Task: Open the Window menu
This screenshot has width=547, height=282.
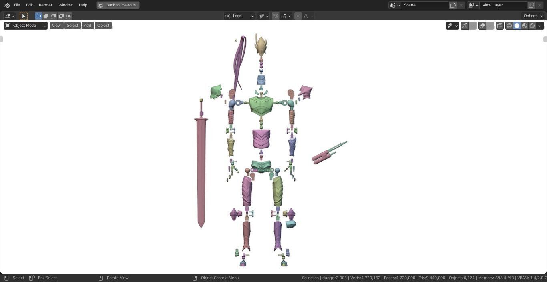Action: click(x=65, y=5)
